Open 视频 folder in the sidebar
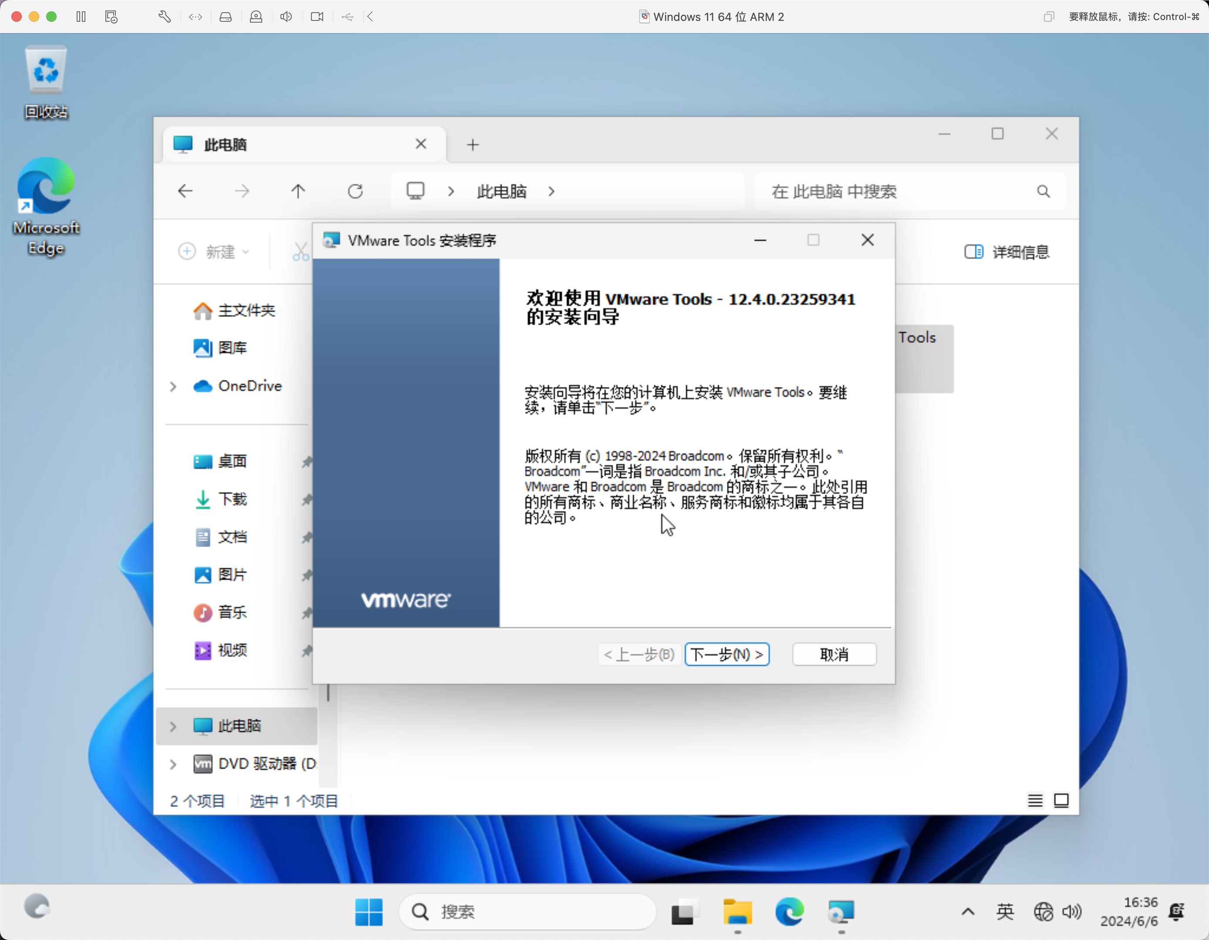1209x940 pixels. coord(220,650)
